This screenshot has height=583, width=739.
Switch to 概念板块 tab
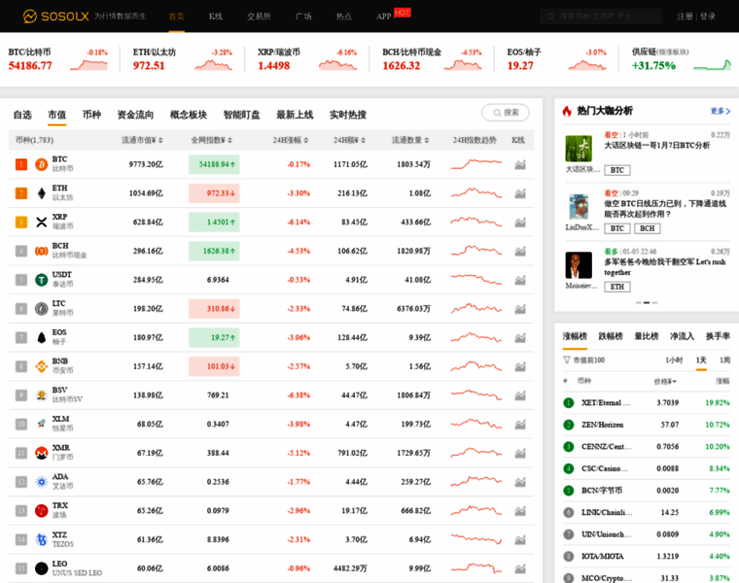(x=189, y=115)
